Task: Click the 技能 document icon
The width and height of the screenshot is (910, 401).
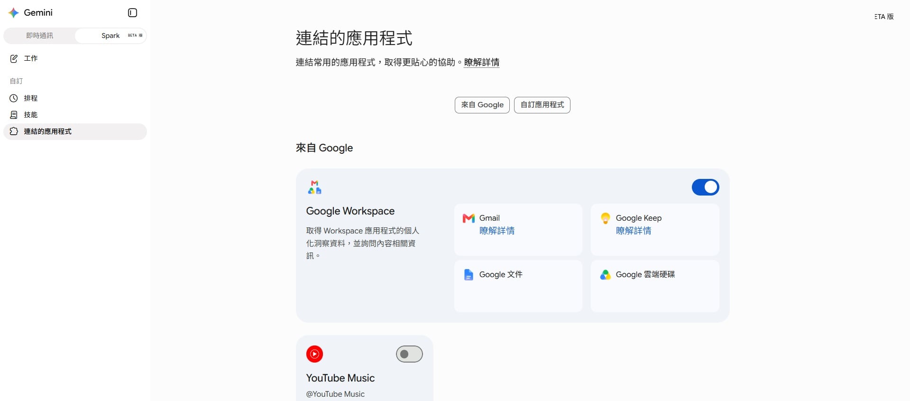Action: tap(14, 115)
